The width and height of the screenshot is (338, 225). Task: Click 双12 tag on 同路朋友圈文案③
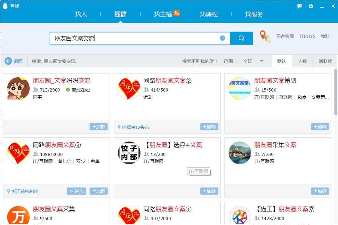81,161
